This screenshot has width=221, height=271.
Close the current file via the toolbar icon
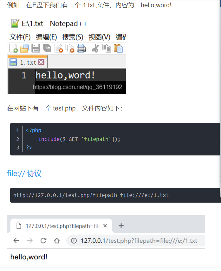[x=59, y=48]
